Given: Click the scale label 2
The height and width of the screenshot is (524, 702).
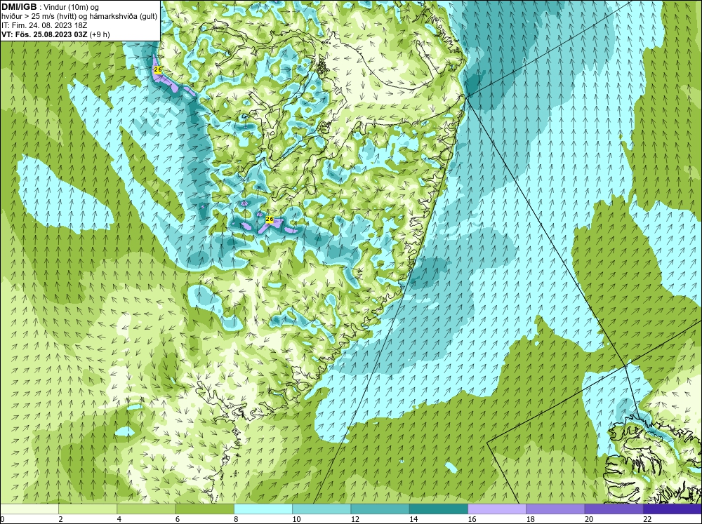Looking at the screenshot, I should pyautogui.click(x=60, y=519).
